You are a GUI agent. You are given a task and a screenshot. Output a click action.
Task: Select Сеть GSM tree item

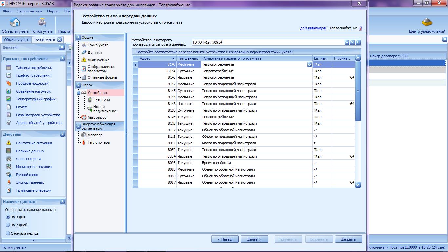point(102,100)
